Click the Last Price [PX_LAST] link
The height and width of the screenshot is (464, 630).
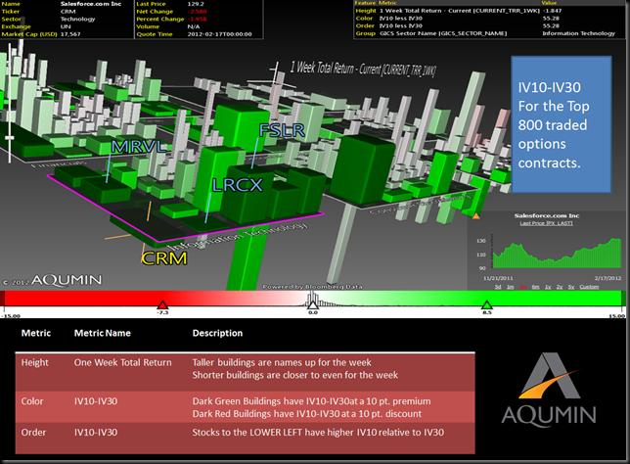546,223
